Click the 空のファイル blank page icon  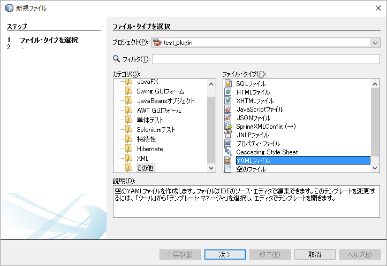228,169
